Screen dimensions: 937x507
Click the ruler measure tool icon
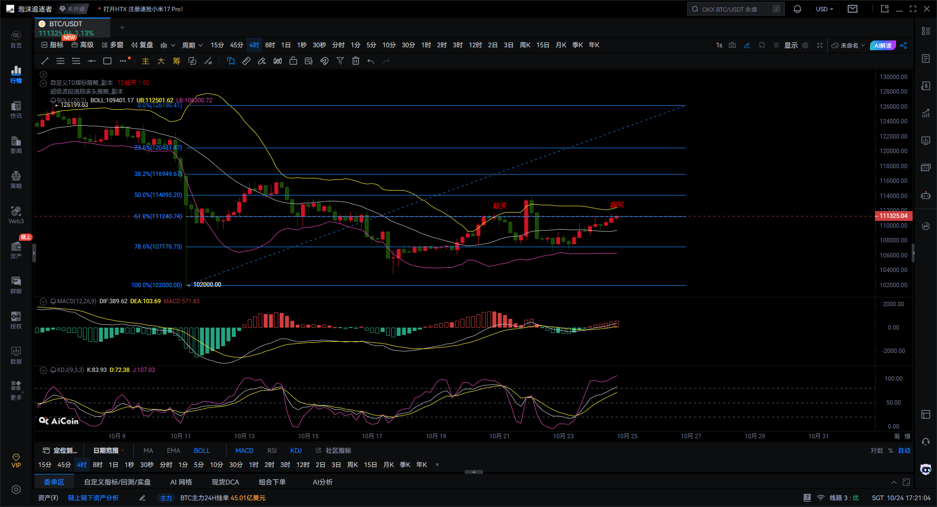click(x=246, y=61)
